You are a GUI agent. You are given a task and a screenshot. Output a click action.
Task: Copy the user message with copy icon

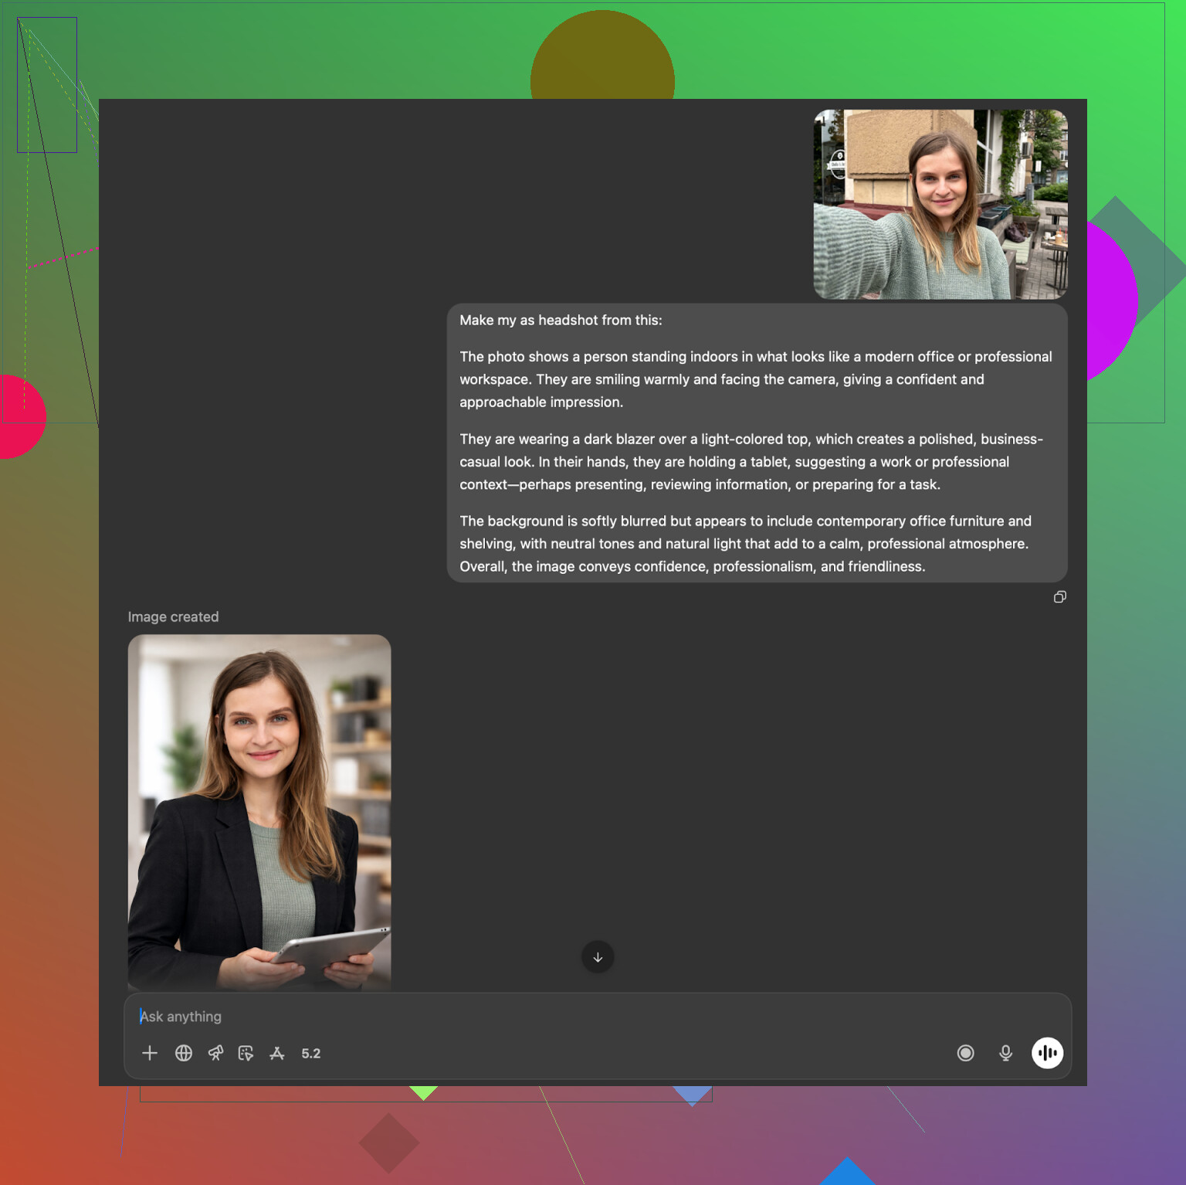point(1060,597)
